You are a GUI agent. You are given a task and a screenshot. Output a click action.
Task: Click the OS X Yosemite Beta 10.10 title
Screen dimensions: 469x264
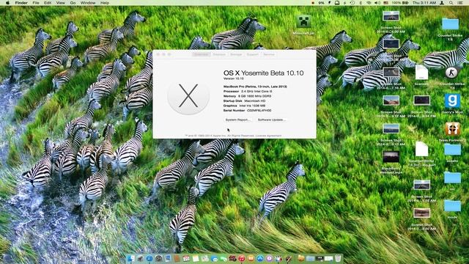pyautogui.click(x=264, y=73)
